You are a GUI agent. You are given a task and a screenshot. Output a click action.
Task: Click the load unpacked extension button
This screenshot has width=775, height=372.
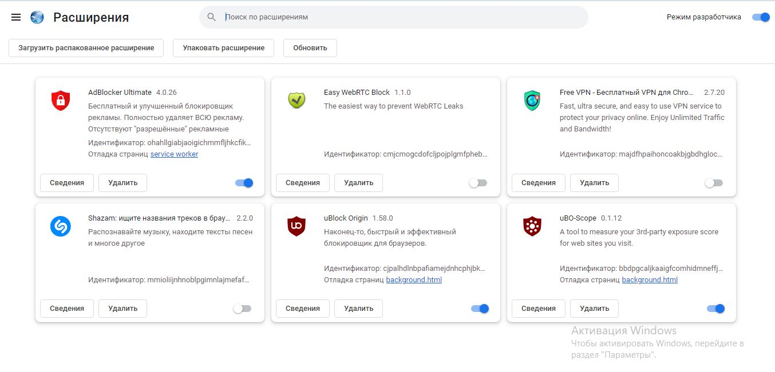pos(86,48)
